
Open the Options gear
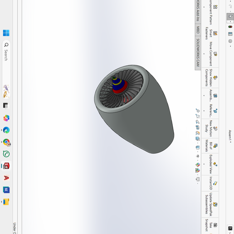pos(230,41)
